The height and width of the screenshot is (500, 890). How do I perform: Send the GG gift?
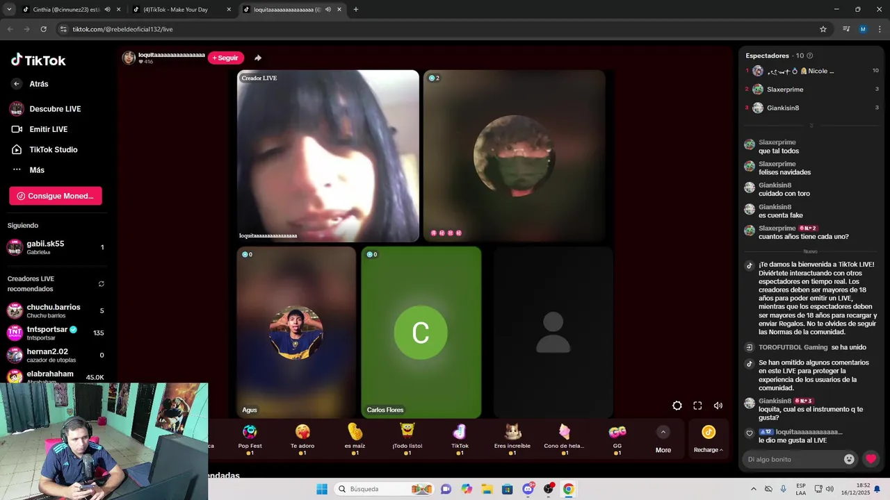click(x=617, y=438)
